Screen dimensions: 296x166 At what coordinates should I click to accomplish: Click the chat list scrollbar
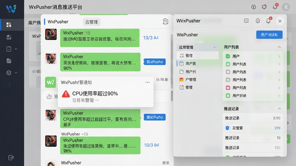coord(172,61)
